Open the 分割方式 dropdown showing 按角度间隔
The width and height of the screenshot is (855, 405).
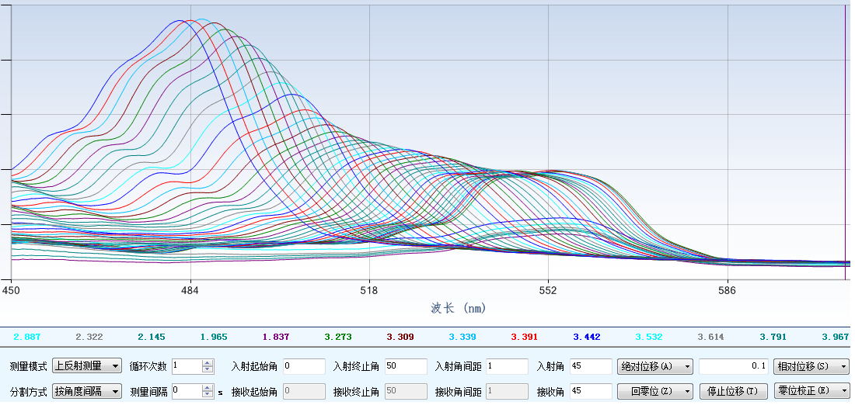point(87,391)
